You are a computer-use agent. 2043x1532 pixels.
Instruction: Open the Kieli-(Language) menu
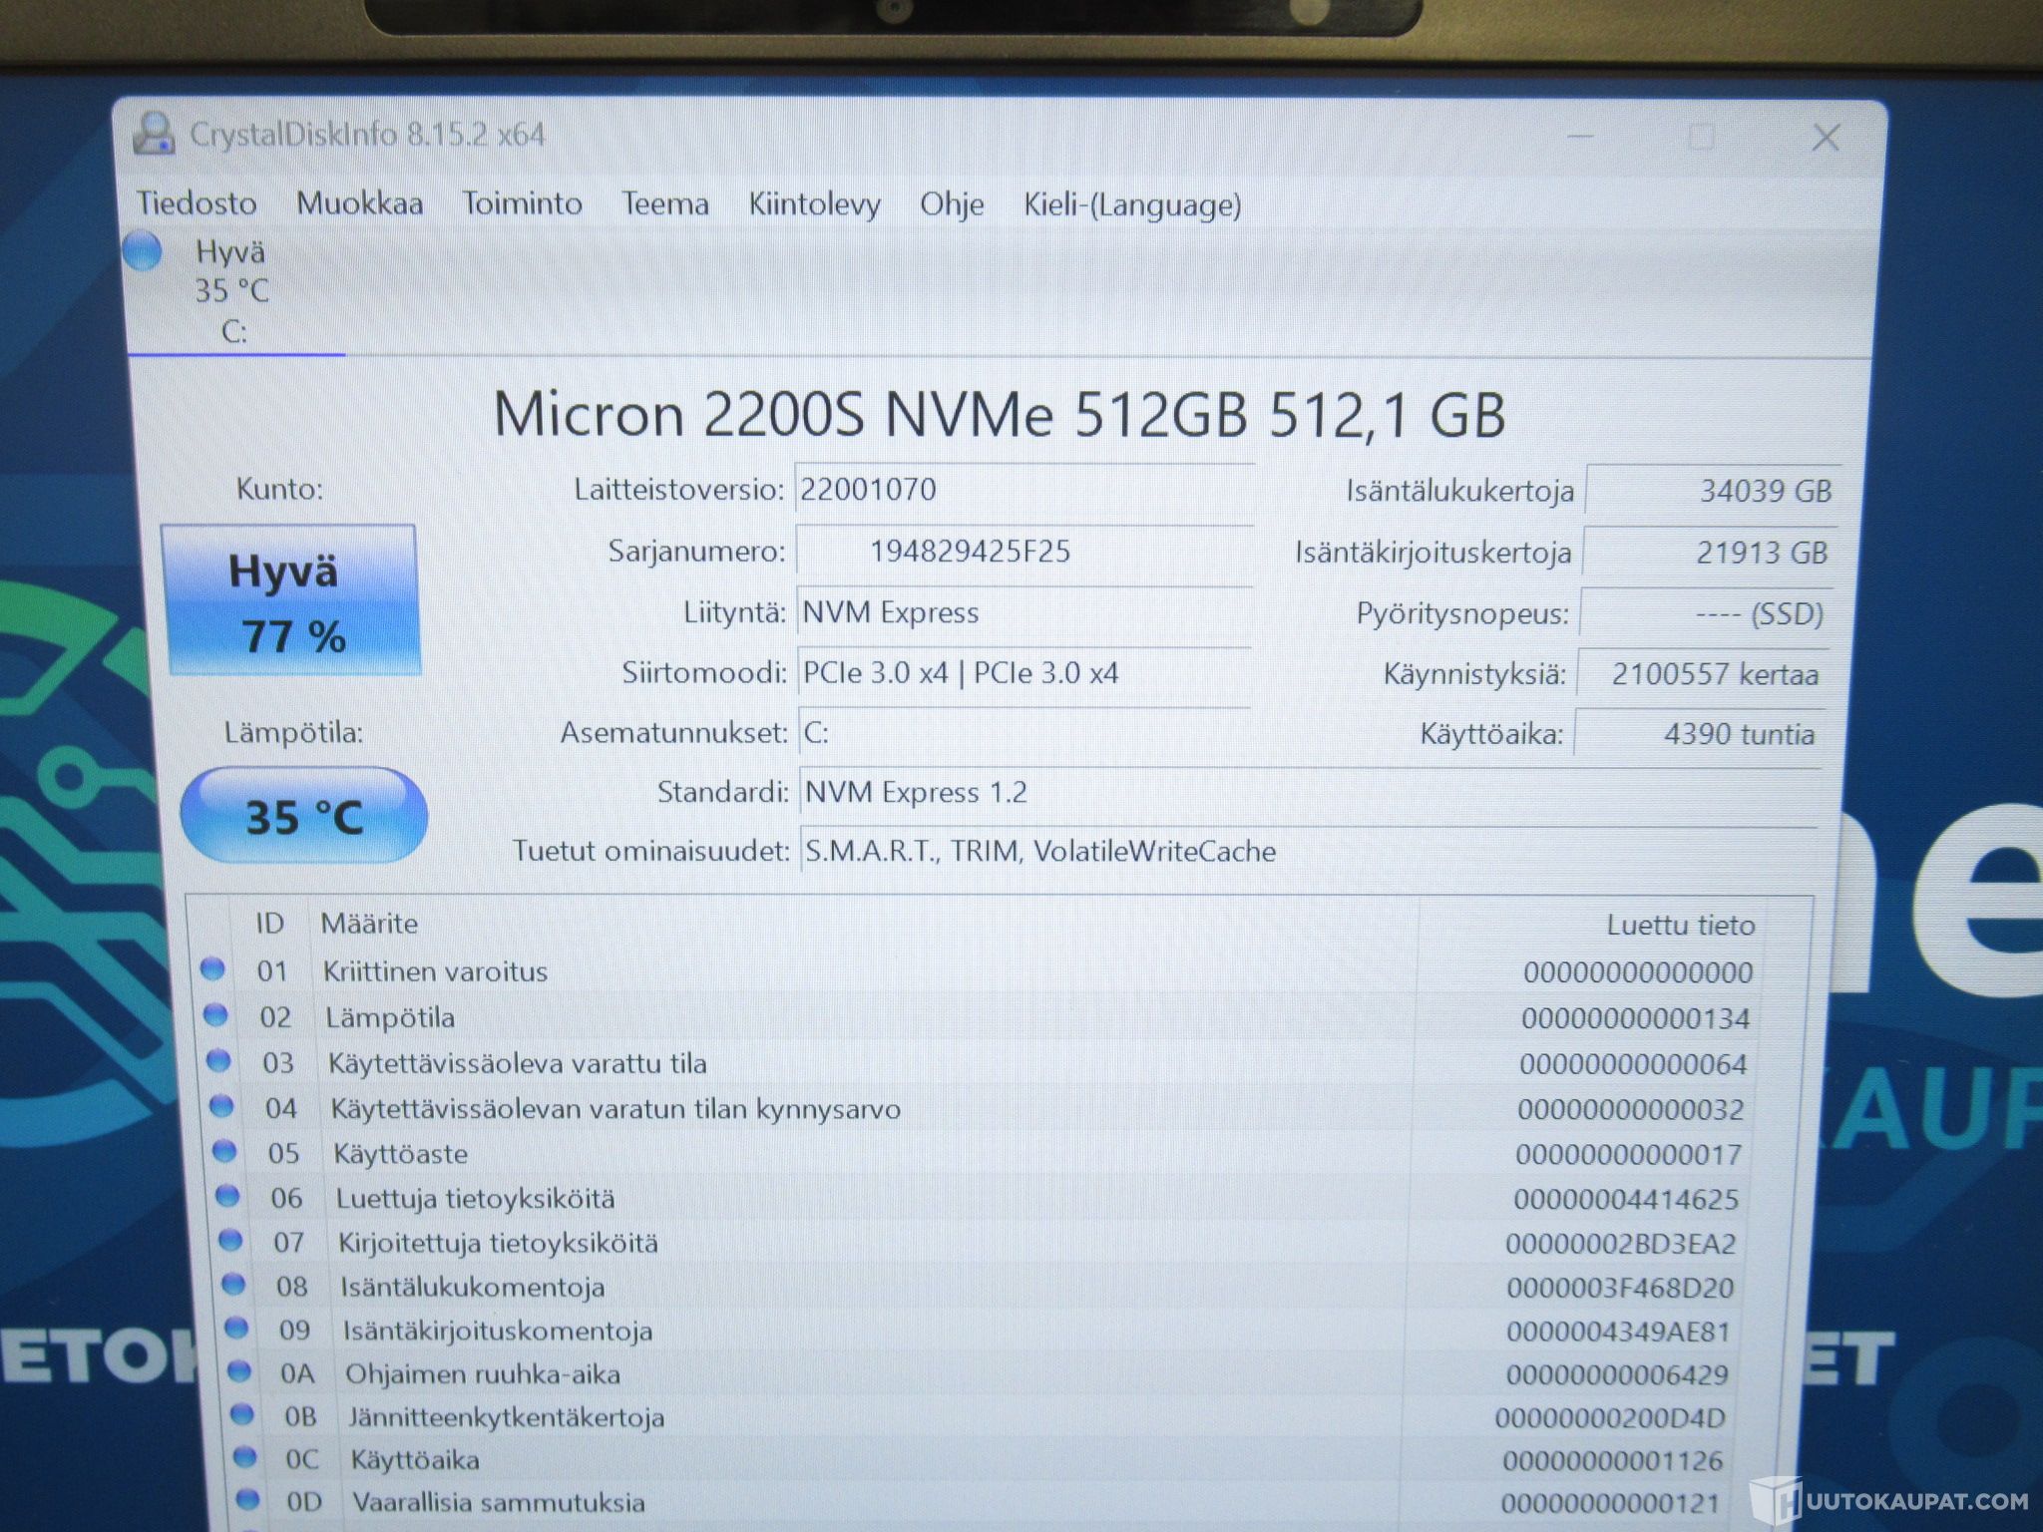[x=1132, y=204]
